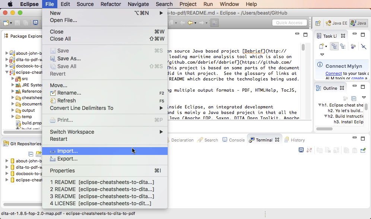371x219 pixels.
Task: Click the create link in Mylyn panel
Action: (358, 78)
